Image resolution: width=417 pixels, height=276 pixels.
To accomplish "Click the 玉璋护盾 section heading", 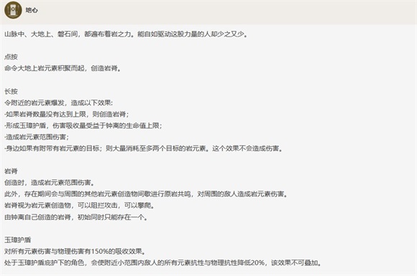I will 17,240.
